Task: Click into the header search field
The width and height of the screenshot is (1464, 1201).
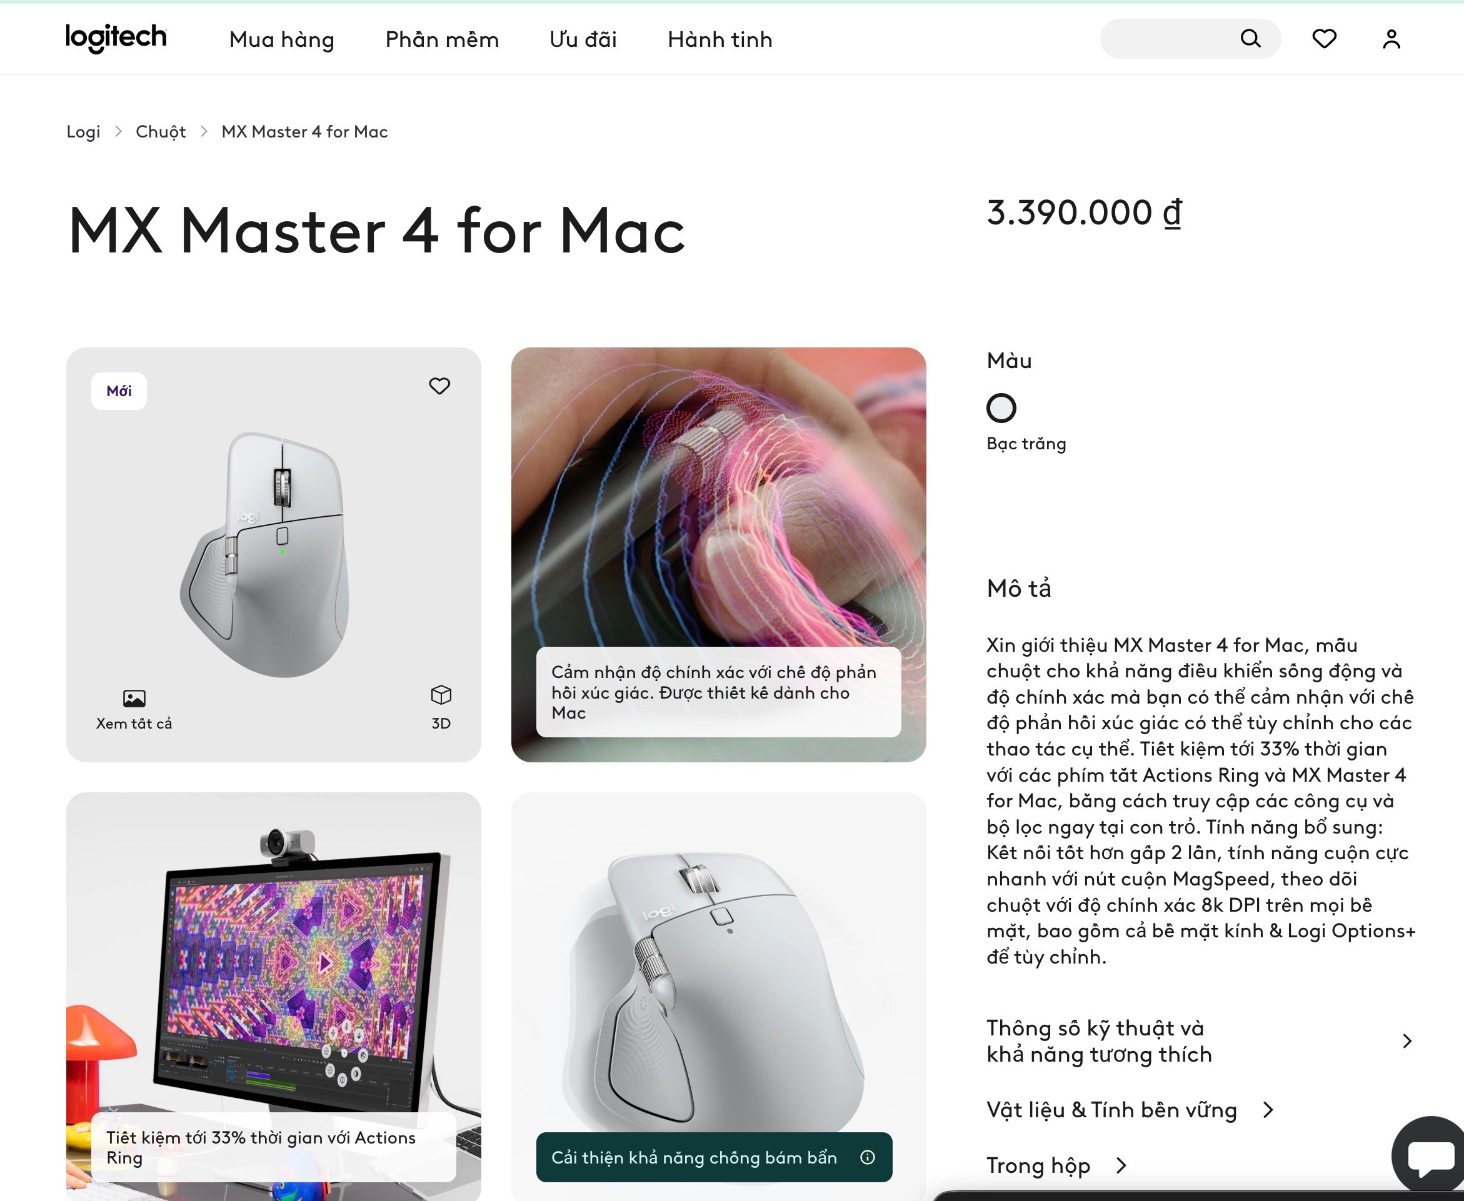Action: pos(1170,39)
